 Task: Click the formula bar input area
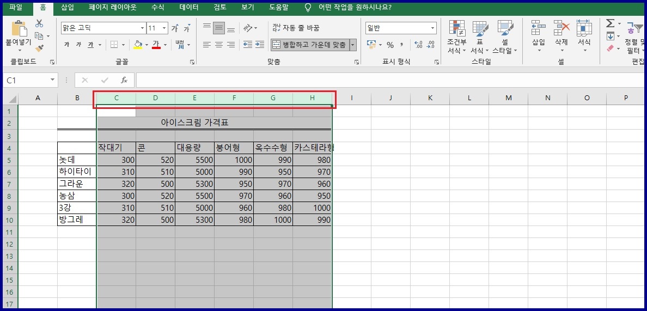390,80
